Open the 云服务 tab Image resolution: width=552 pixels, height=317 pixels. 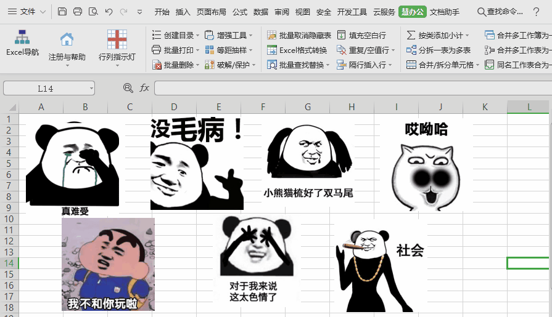click(384, 12)
